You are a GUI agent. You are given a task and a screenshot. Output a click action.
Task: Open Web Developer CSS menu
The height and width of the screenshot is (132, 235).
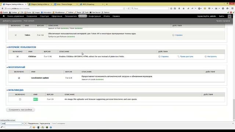pos(21,12)
